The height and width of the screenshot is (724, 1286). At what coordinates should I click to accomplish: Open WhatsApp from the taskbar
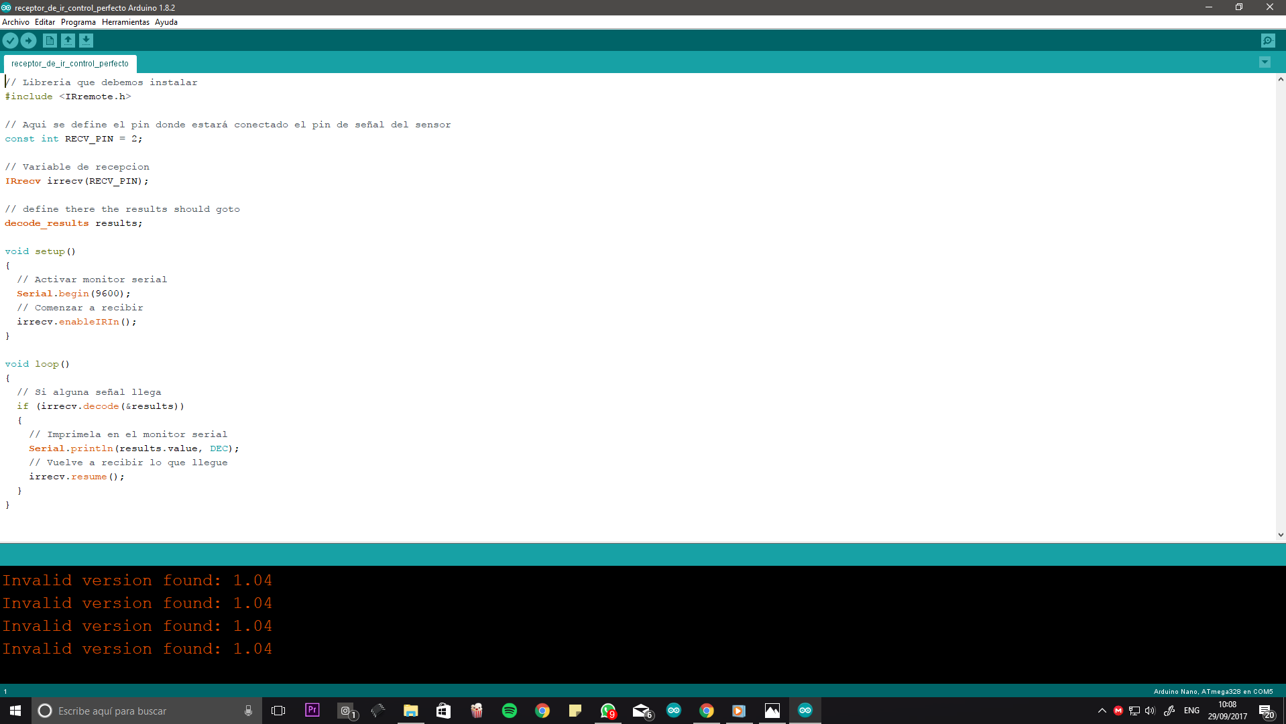coord(608,711)
